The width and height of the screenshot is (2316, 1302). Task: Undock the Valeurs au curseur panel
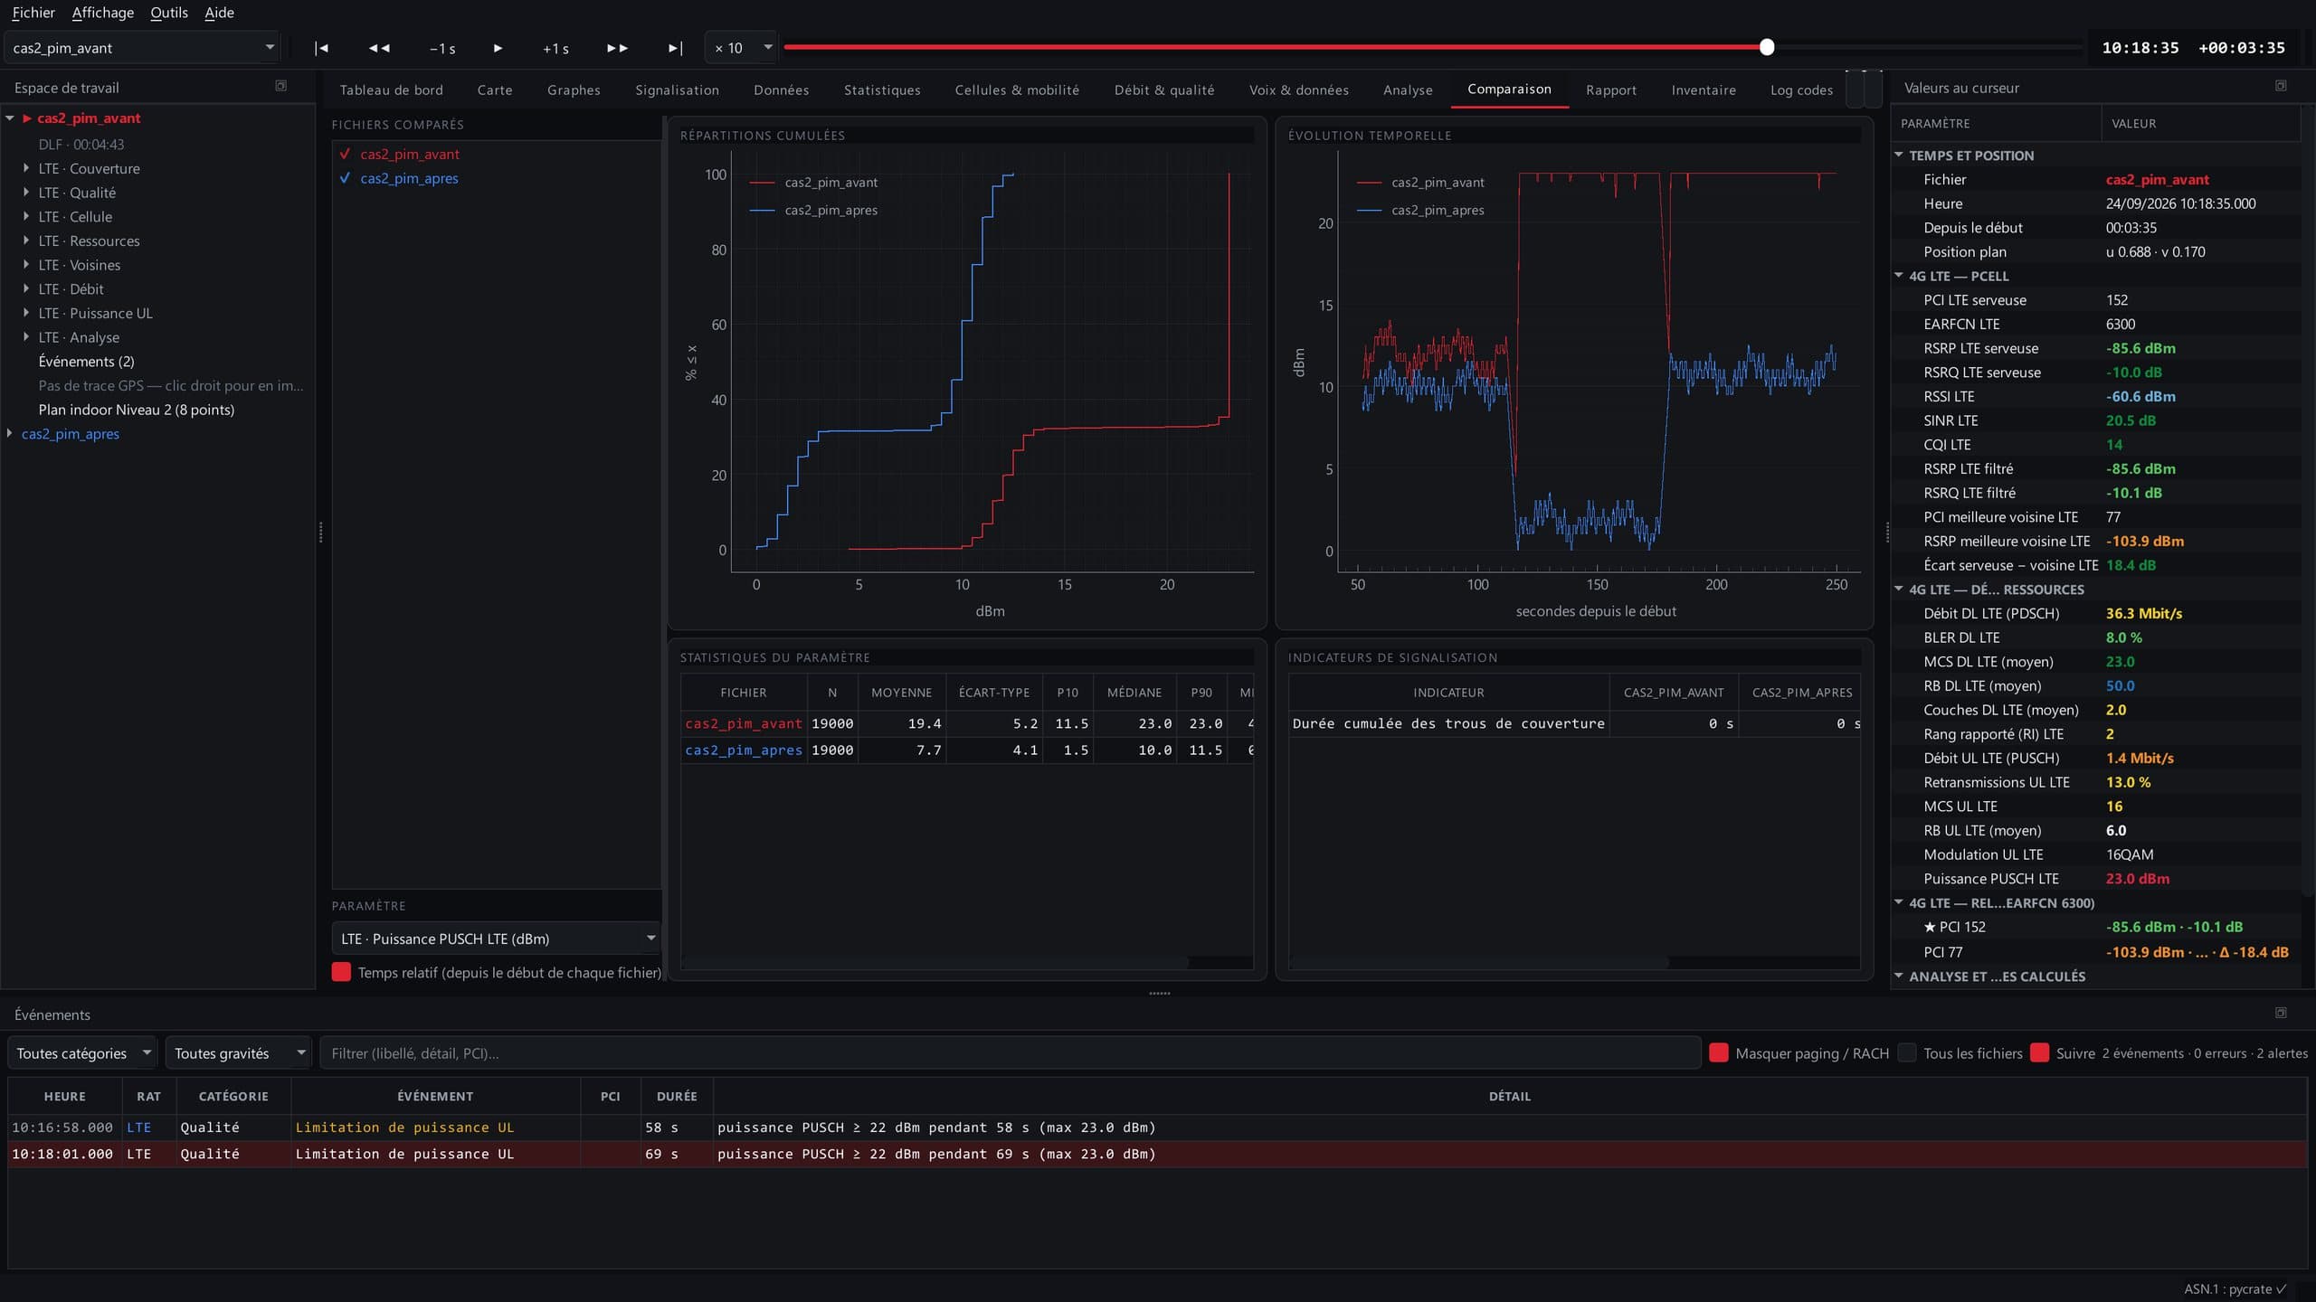[x=2281, y=86]
